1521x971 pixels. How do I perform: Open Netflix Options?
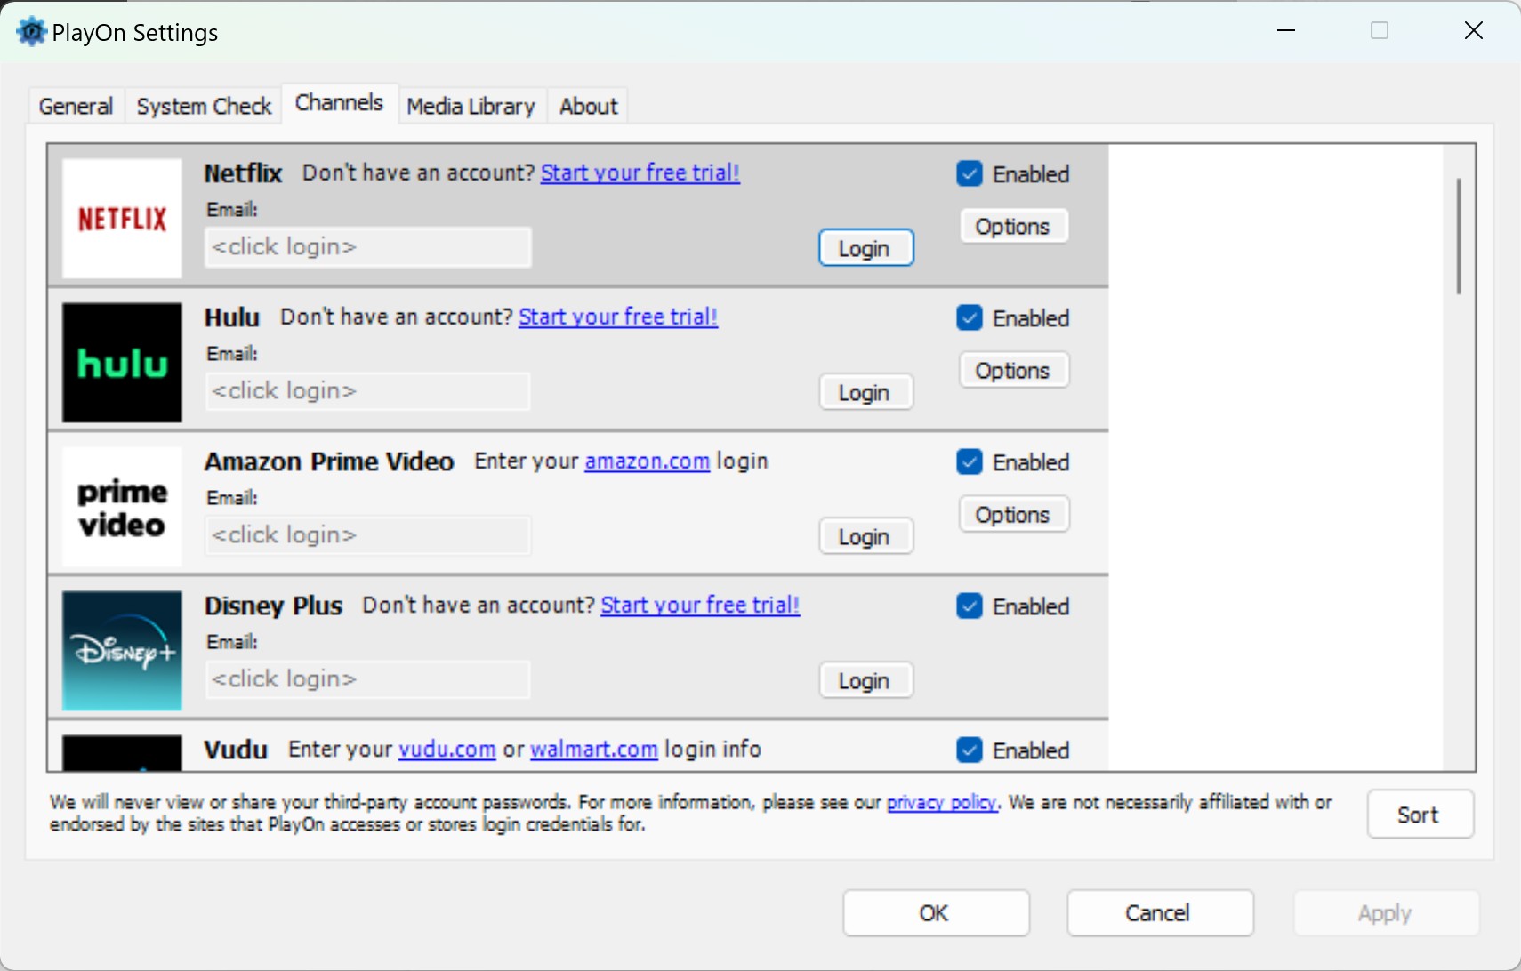click(x=1014, y=226)
